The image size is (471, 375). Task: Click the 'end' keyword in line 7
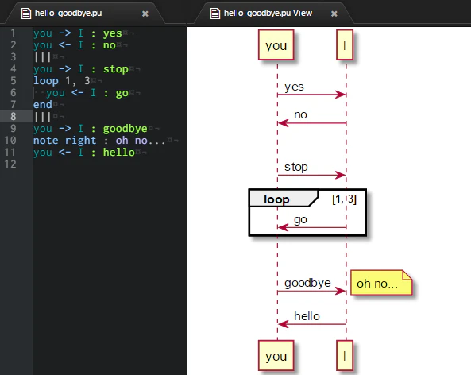(43, 105)
